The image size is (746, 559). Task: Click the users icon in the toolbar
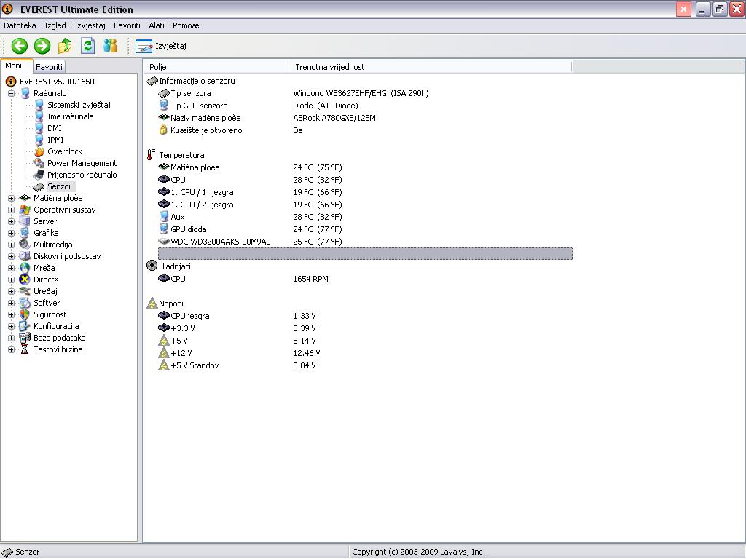pos(110,46)
